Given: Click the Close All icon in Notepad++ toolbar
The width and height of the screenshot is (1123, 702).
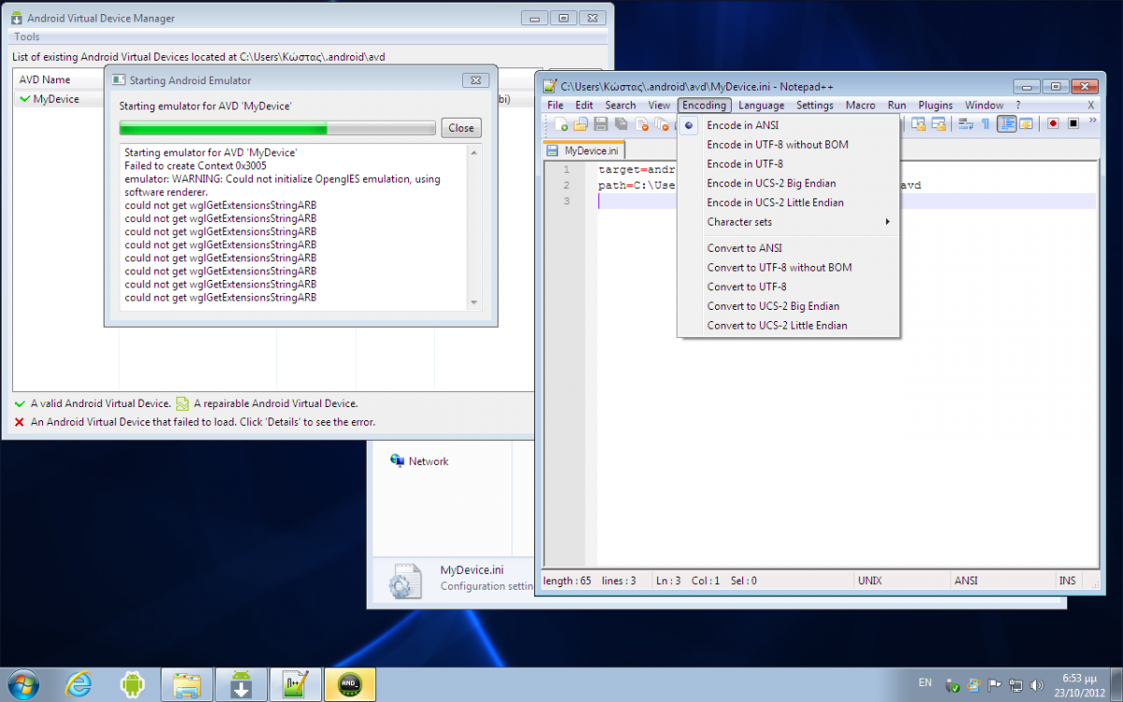Looking at the screenshot, I should [x=663, y=124].
